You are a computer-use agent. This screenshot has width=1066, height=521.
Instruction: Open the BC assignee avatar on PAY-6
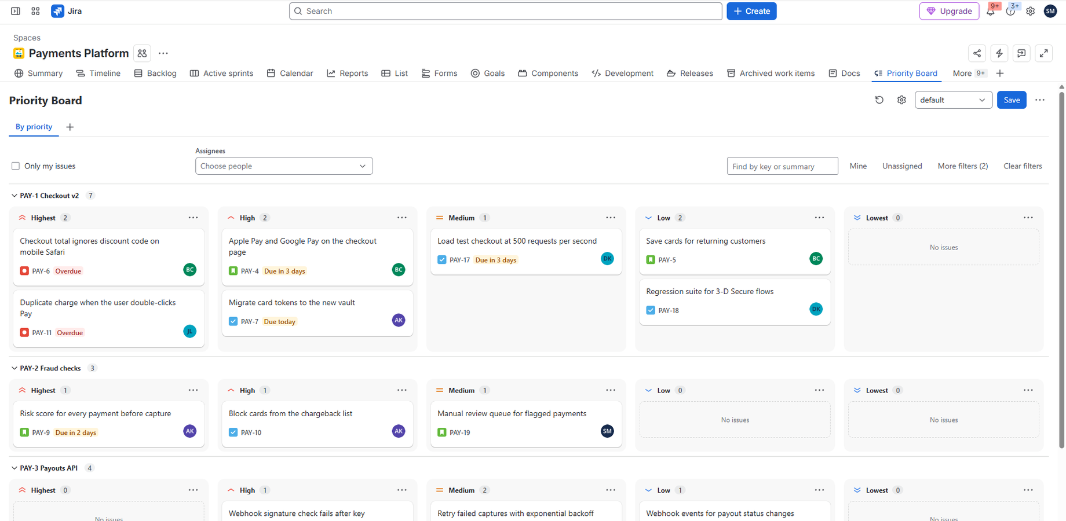(x=189, y=270)
